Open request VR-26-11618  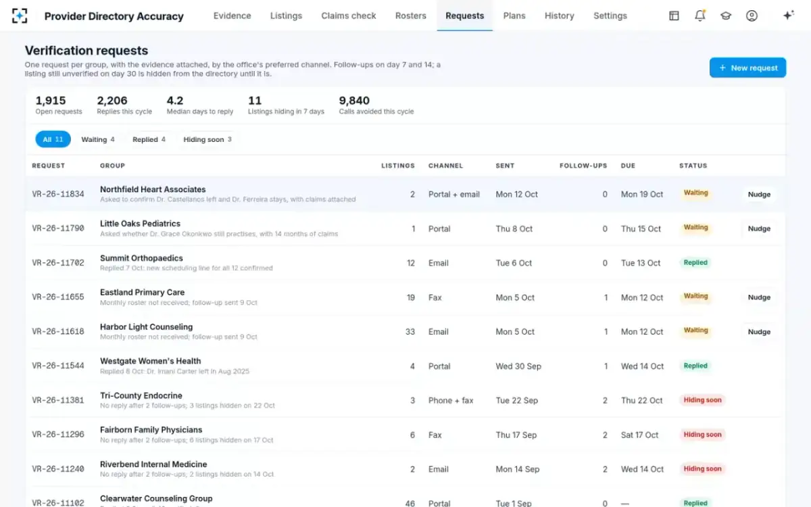58,332
